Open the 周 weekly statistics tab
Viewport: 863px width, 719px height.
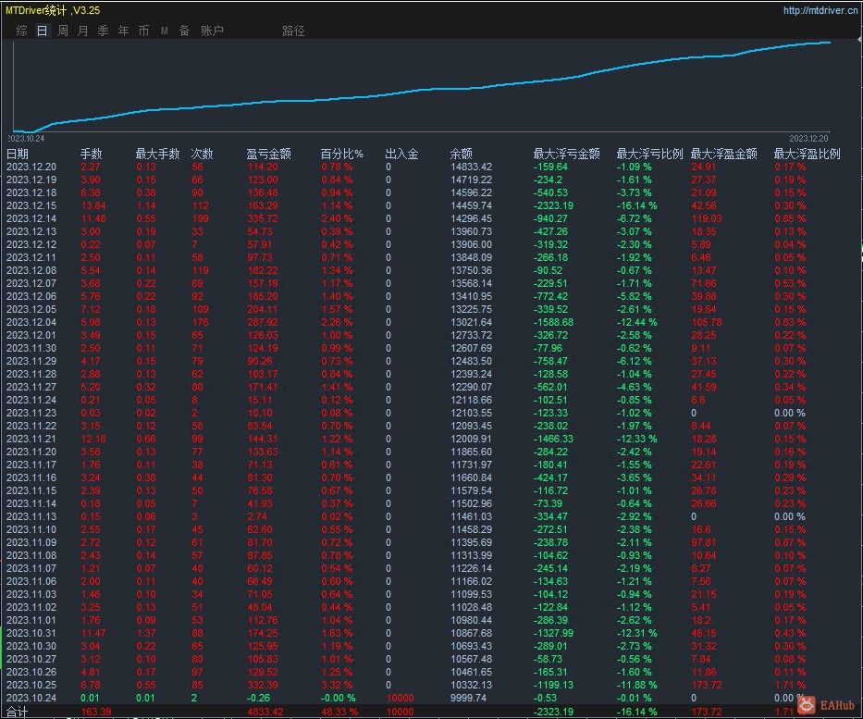pyautogui.click(x=63, y=31)
